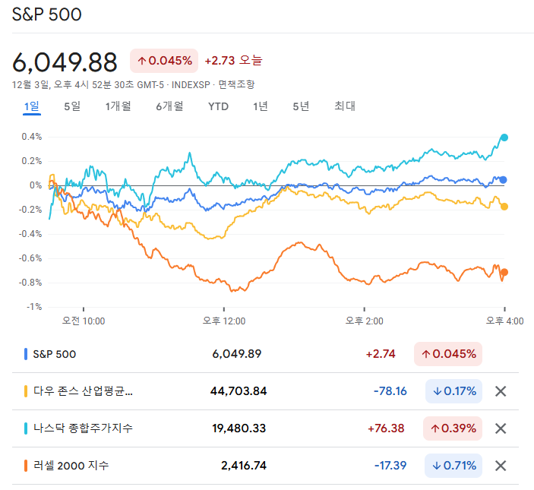Click the orange 러셀 endpoint dot on chart
Viewport: 534px width, 490px height.
504,272
